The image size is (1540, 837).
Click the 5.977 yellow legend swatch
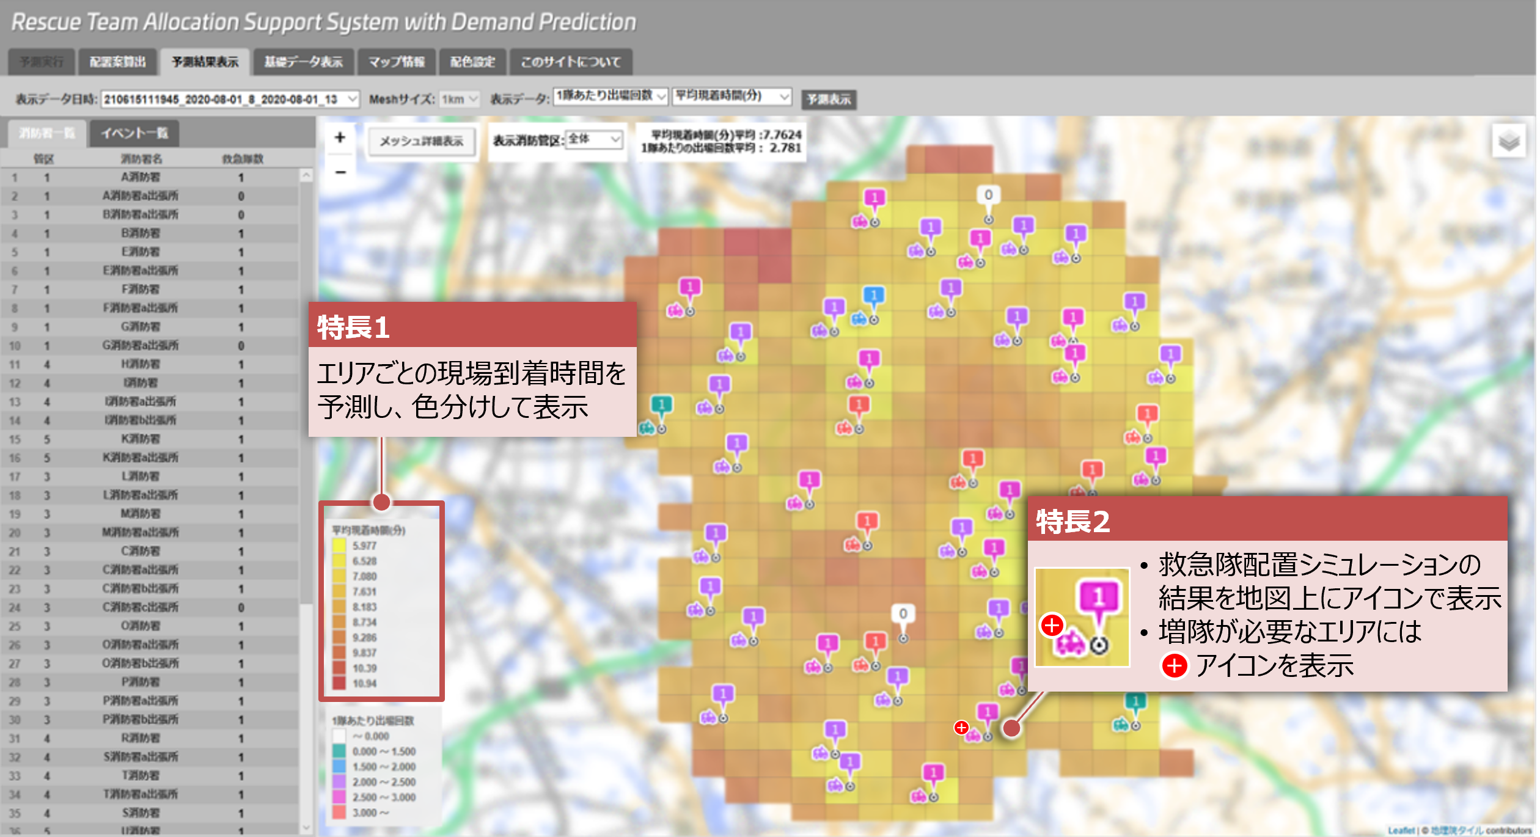339,546
